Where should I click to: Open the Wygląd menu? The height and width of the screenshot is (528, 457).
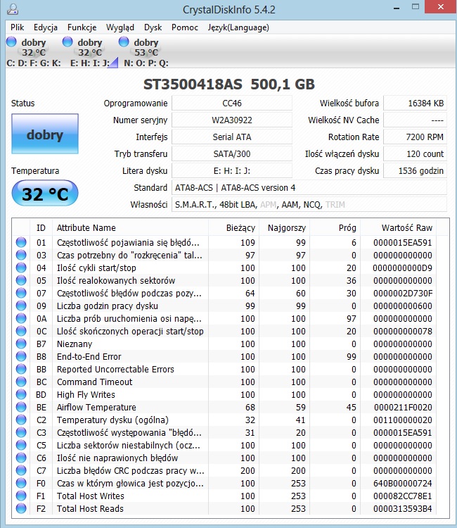[120, 27]
